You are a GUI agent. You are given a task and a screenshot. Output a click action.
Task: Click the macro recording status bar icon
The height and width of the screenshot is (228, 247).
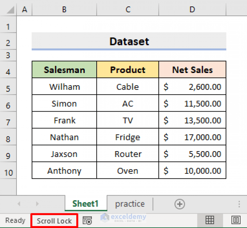(x=87, y=220)
